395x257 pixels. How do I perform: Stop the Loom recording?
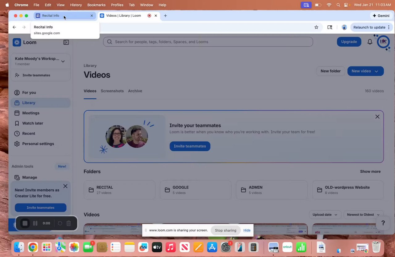pos(25,223)
